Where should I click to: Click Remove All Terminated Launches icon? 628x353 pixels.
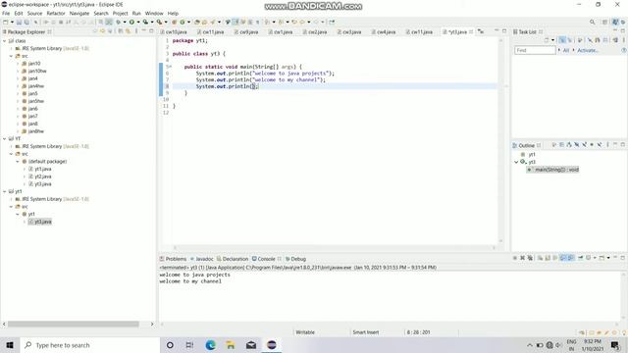[530, 258]
